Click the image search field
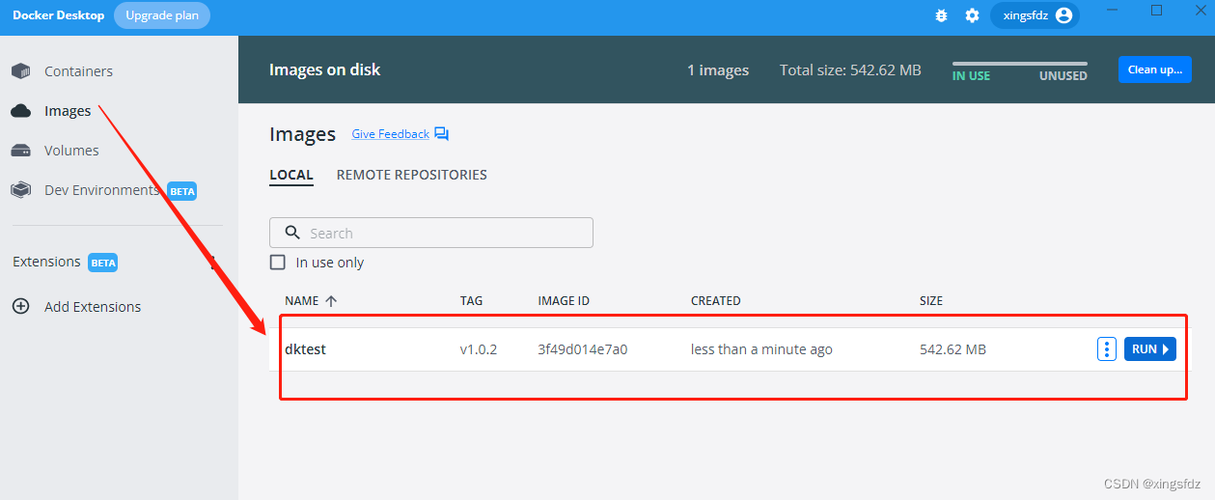This screenshot has height=500, width=1215. [x=431, y=233]
